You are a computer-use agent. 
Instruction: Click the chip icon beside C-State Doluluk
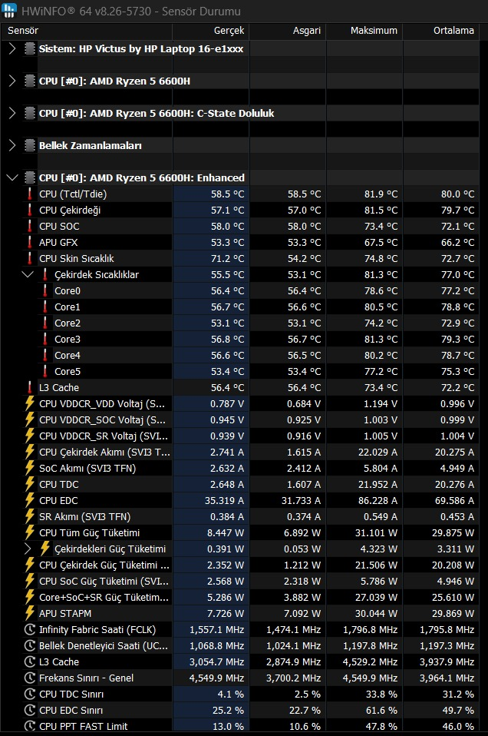pos(29,113)
